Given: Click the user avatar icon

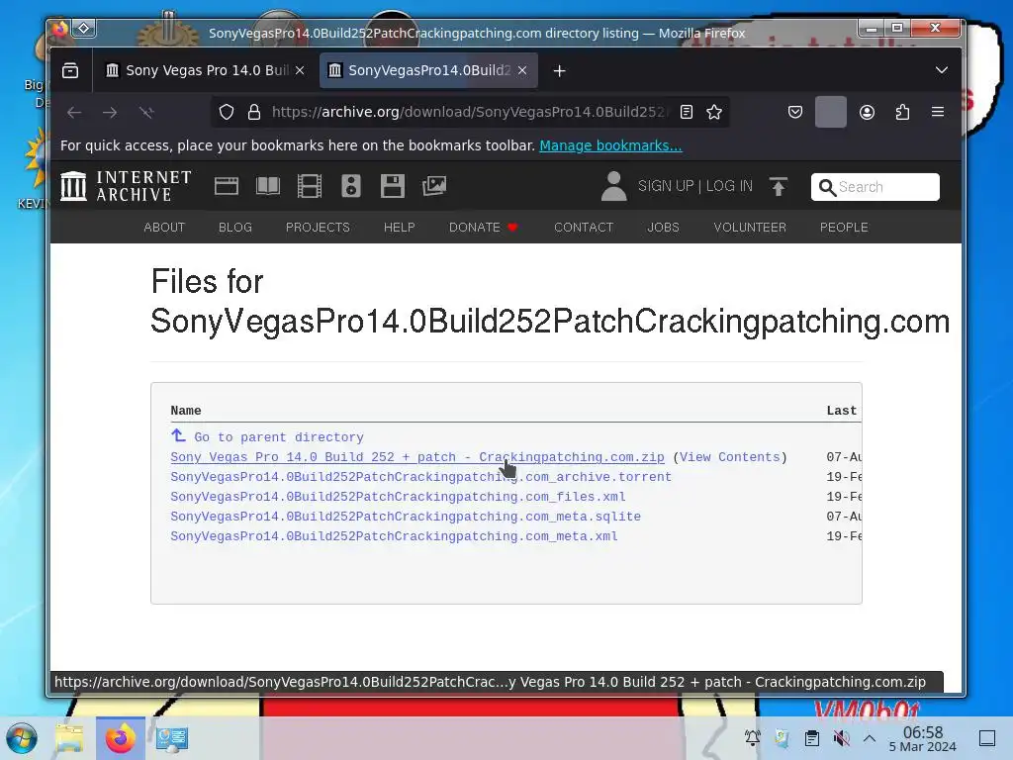Looking at the screenshot, I should [613, 186].
